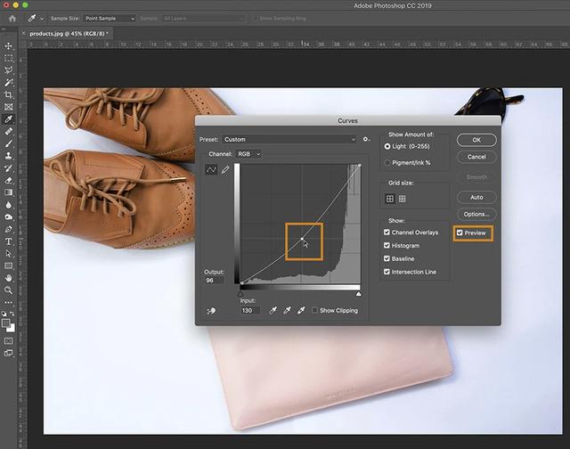The width and height of the screenshot is (570, 449).
Task: Activate the on-image adjustment hand tool
Action: [211, 311]
